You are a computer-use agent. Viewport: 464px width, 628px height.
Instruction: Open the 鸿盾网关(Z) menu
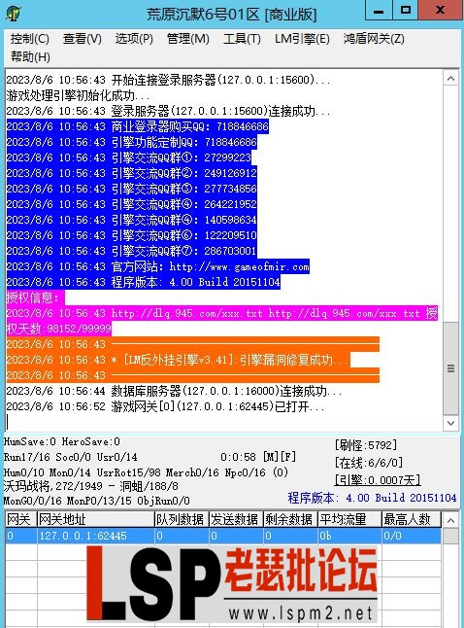[x=374, y=39]
